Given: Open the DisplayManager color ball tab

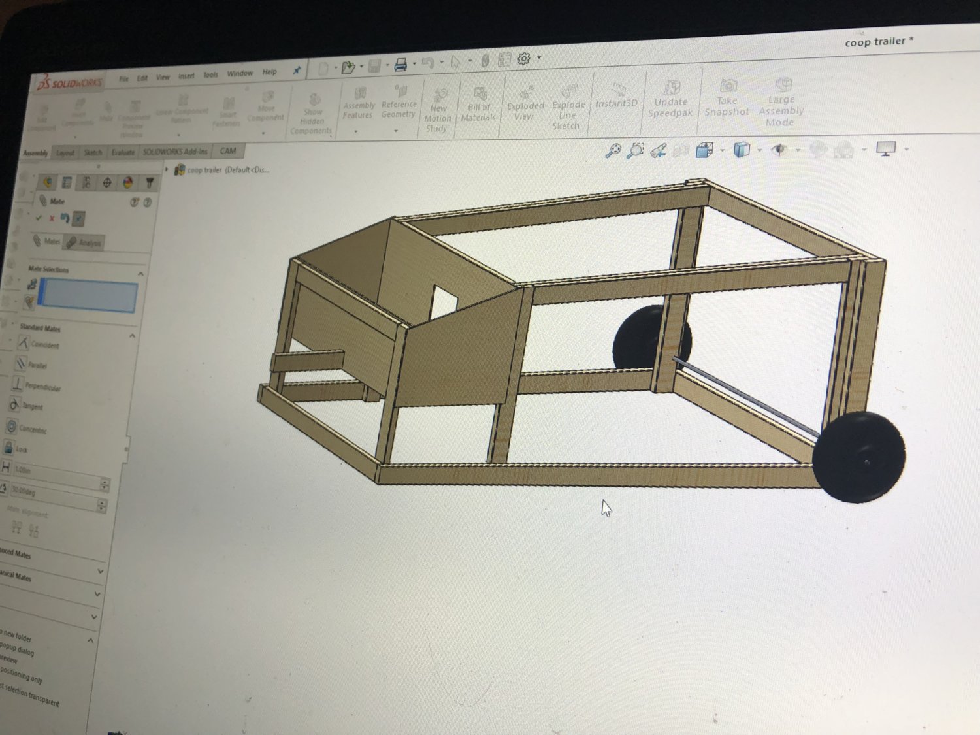Looking at the screenshot, I should click(128, 182).
